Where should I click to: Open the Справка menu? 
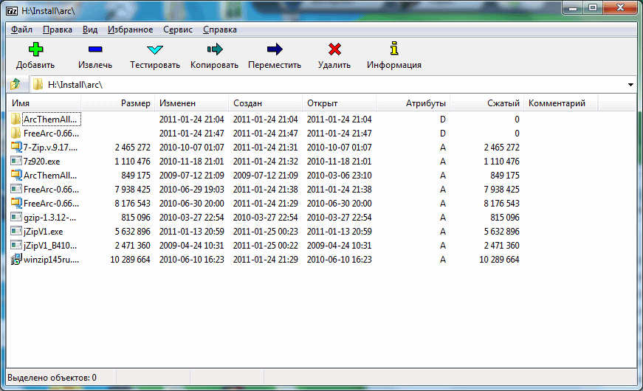pyautogui.click(x=220, y=30)
